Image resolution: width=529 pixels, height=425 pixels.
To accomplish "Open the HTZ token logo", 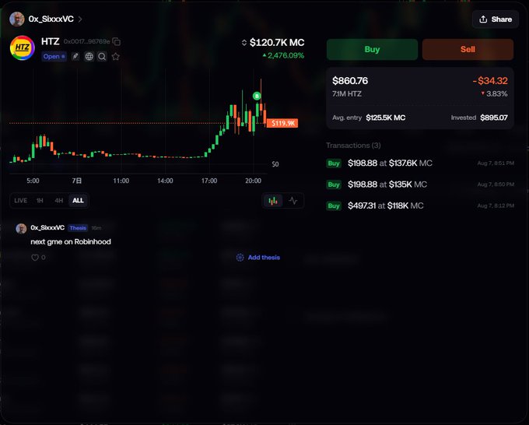I will pos(23,48).
